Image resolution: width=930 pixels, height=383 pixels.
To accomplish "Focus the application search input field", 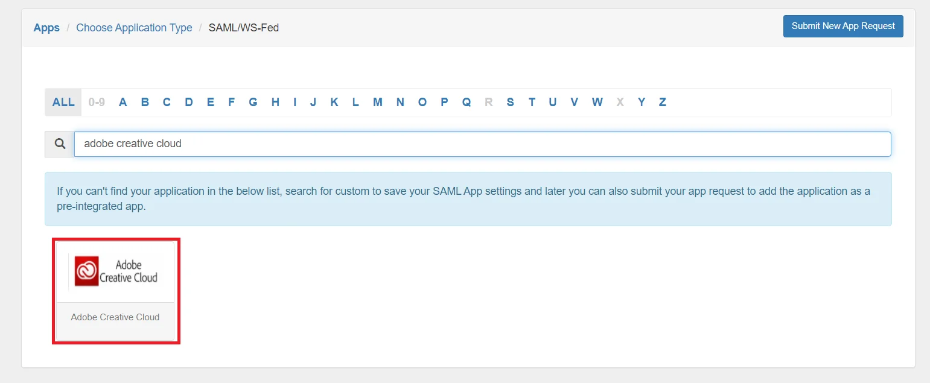I will coord(483,144).
